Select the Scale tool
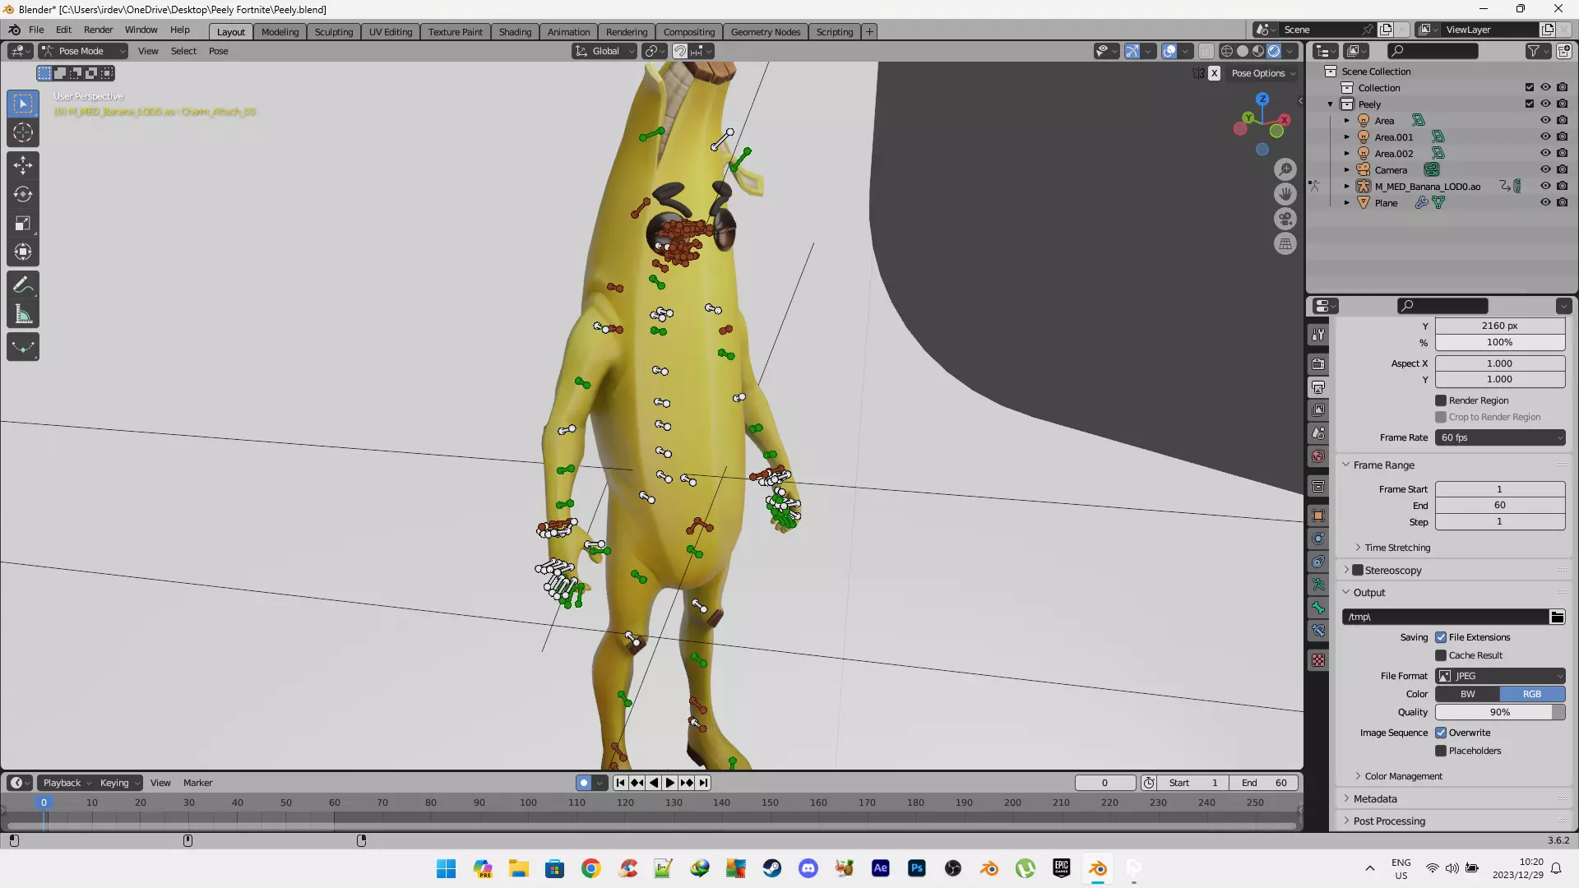Image resolution: width=1579 pixels, height=888 pixels. point(23,223)
